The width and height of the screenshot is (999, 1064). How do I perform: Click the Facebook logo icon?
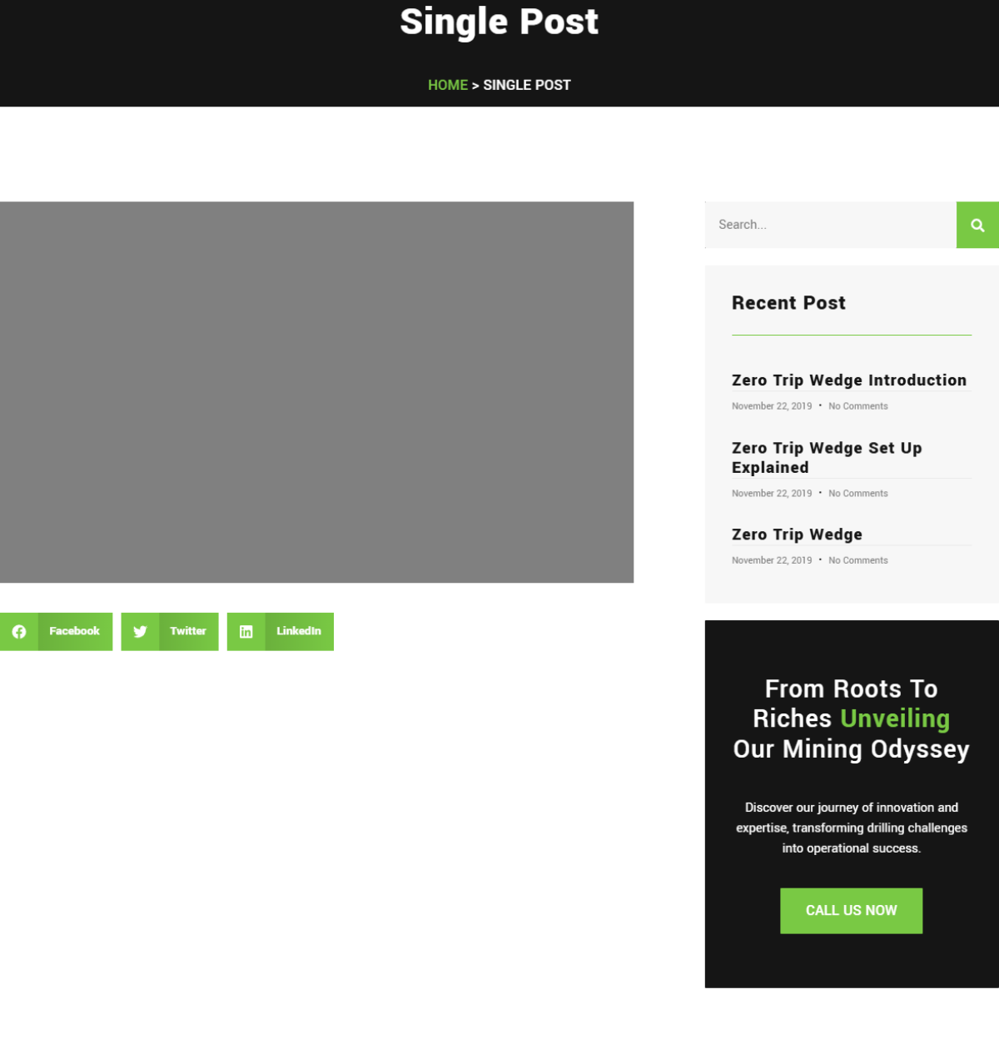click(19, 632)
